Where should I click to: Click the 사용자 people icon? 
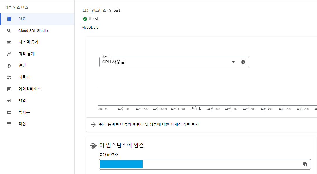click(9, 77)
